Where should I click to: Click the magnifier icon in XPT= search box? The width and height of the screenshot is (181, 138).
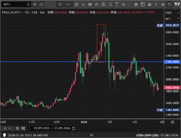[x=28, y=4]
